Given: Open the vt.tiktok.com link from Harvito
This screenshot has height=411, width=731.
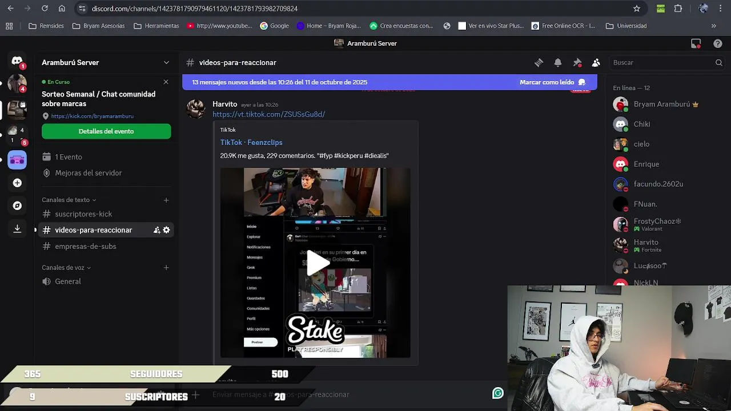Looking at the screenshot, I should tap(268, 114).
